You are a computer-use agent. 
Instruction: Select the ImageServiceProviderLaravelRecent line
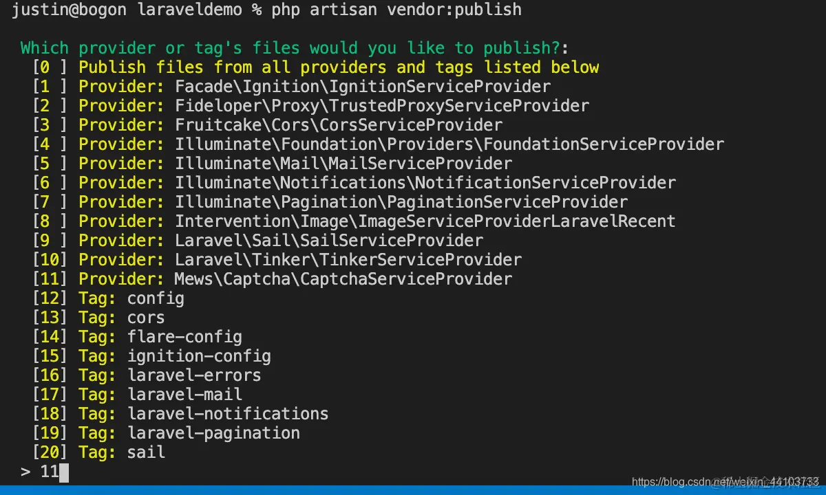[354, 221]
